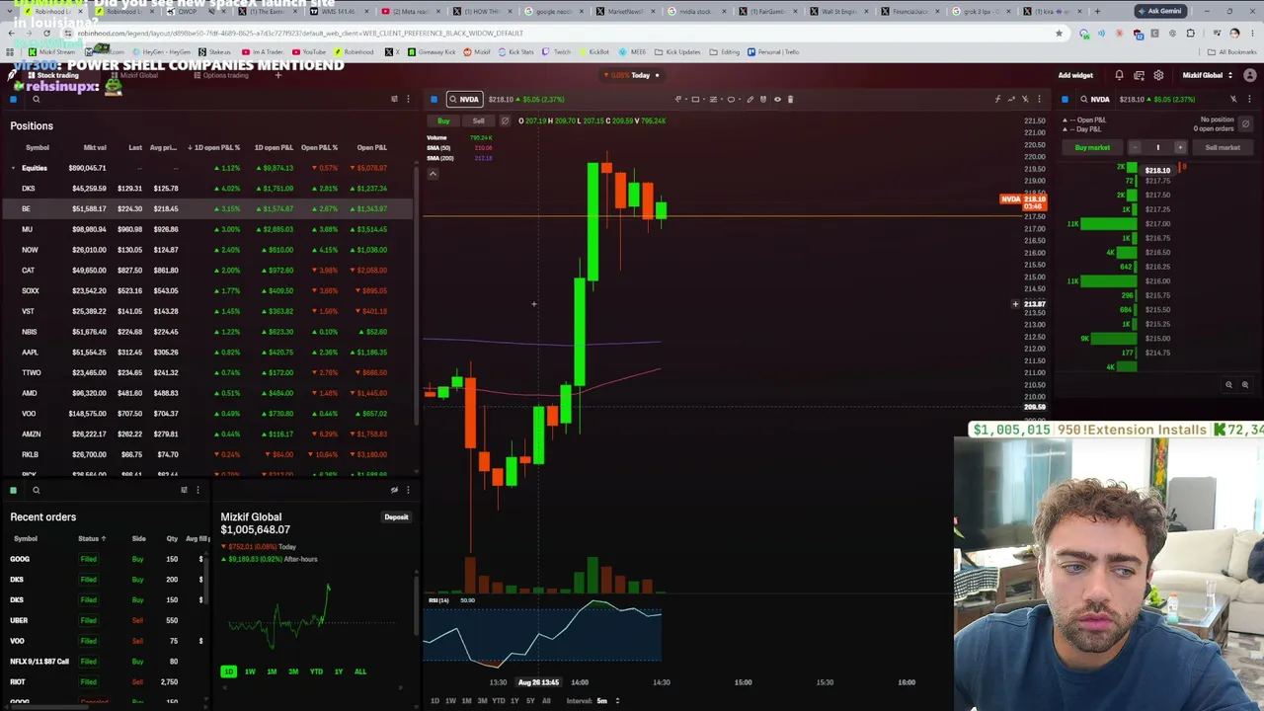This screenshot has width=1264, height=711.
Task: Select the ellipse drawing tool on chart
Action: click(x=731, y=99)
